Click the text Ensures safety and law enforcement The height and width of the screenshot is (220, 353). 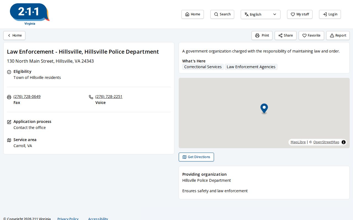tap(215, 191)
